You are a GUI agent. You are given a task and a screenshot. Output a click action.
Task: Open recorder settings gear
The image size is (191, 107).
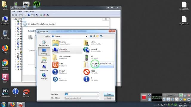click(x=189, y=100)
